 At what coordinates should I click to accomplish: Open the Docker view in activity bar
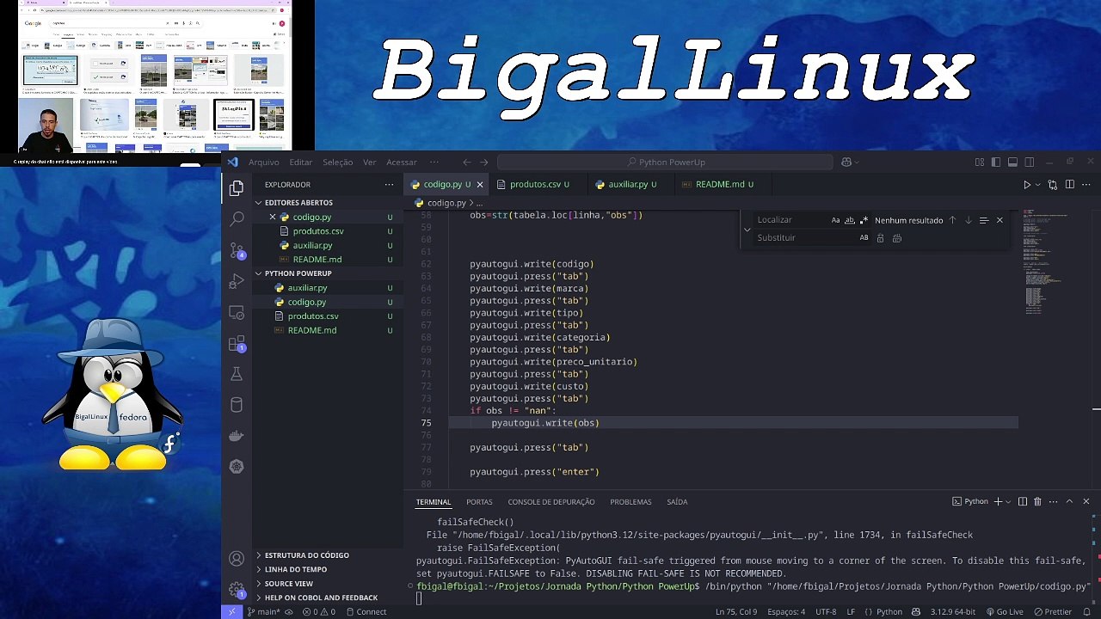coord(237,436)
